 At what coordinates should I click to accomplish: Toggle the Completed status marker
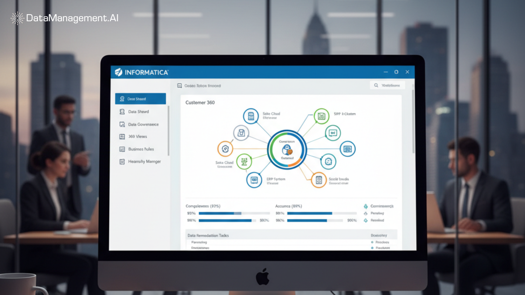click(x=366, y=206)
